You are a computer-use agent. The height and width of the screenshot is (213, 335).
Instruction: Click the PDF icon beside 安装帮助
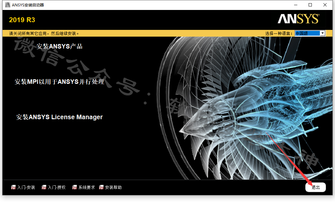click(101, 187)
